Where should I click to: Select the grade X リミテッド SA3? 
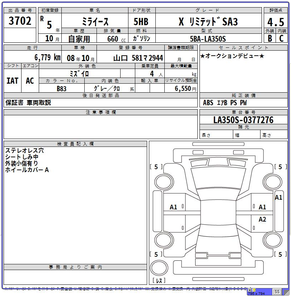click(208, 22)
